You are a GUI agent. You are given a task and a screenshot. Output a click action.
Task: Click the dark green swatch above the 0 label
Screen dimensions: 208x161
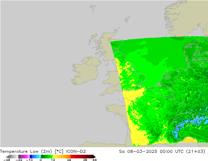coord(42,156)
